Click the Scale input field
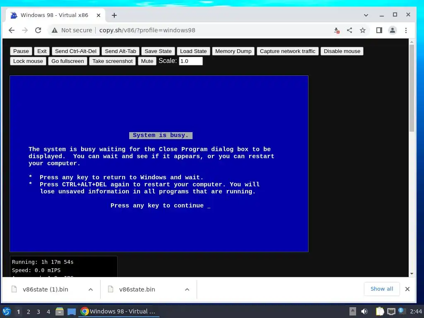 coord(190,61)
